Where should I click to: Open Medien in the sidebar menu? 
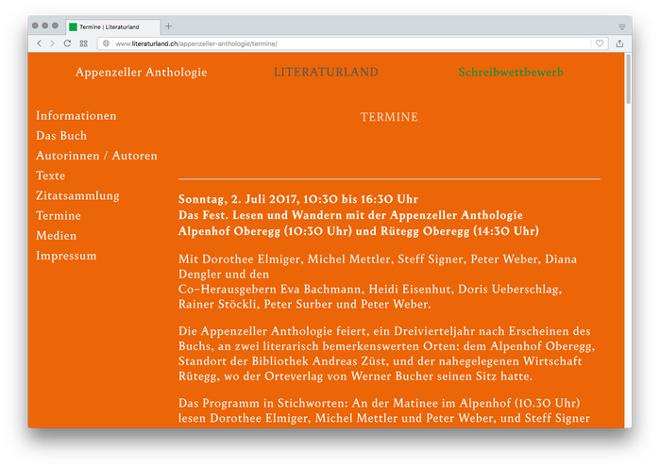[56, 236]
